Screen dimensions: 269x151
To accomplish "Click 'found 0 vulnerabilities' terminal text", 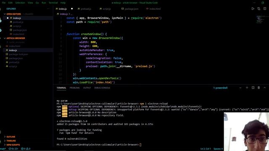I will coord(72,139).
